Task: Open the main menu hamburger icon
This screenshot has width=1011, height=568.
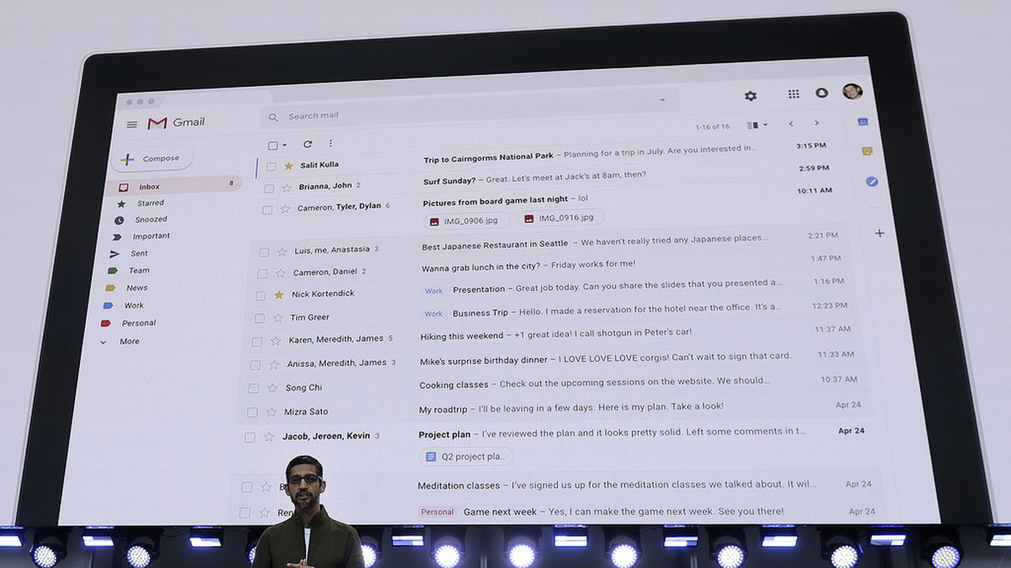Action: 131,125
